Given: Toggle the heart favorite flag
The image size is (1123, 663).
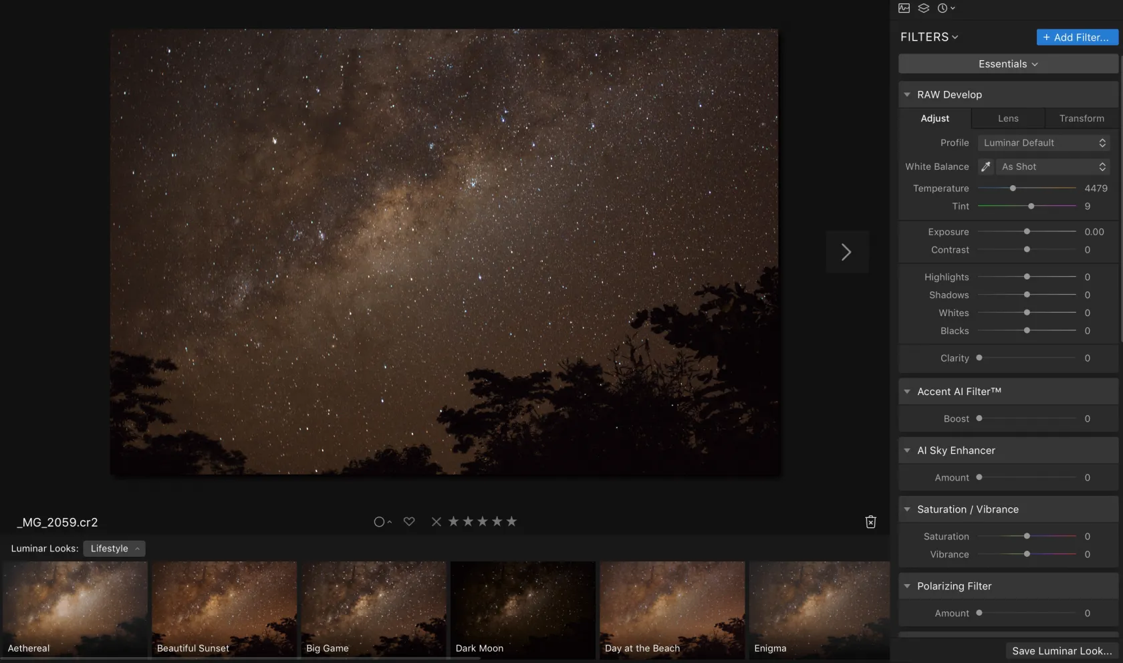Looking at the screenshot, I should (409, 521).
